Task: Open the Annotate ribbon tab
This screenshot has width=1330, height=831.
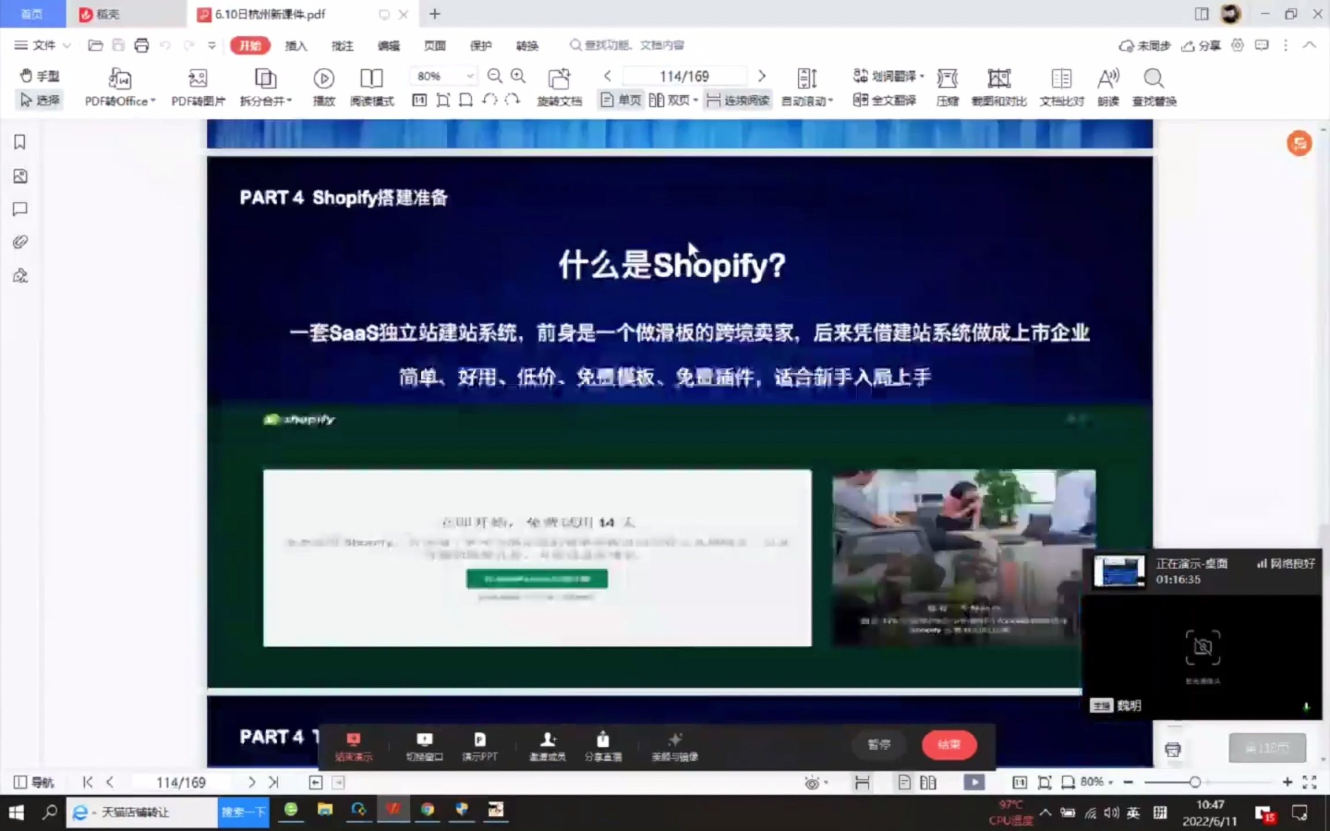Action: [342, 46]
